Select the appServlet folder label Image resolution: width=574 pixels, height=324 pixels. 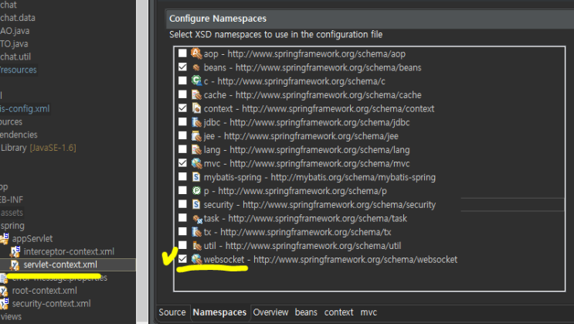click(x=32, y=239)
